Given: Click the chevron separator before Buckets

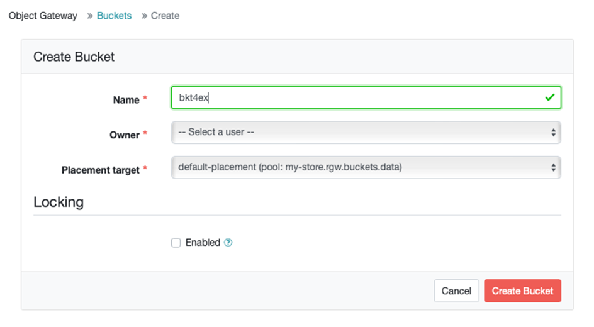Looking at the screenshot, I should click(90, 16).
